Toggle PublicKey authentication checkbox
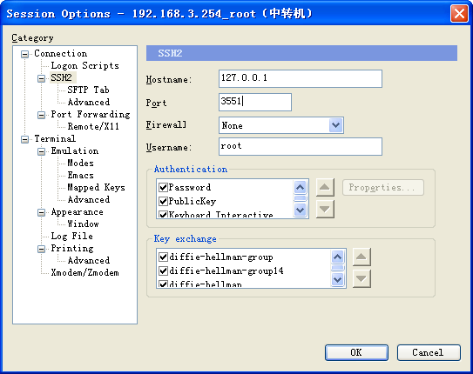Viewport: 473px width, 374px height. click(x=163, y=201)
